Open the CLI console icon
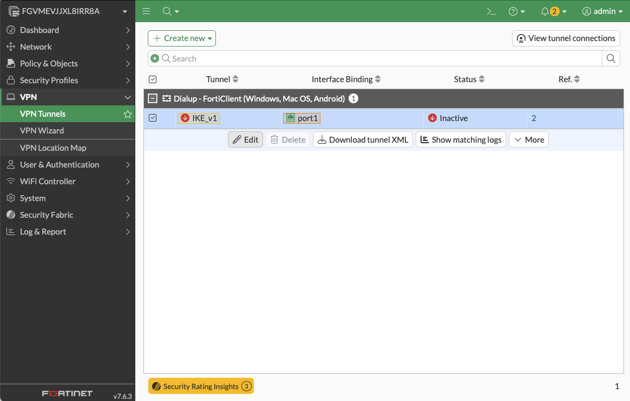 pos(491,11)
